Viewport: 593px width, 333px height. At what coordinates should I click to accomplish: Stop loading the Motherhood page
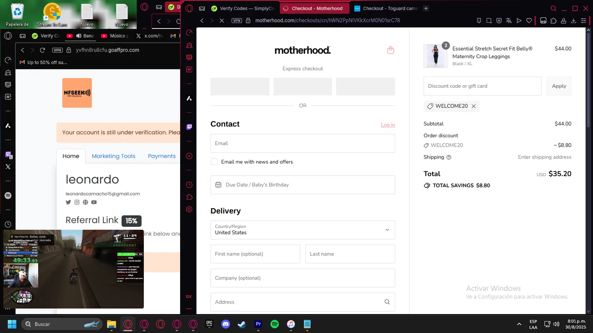(x=222, y=21)
